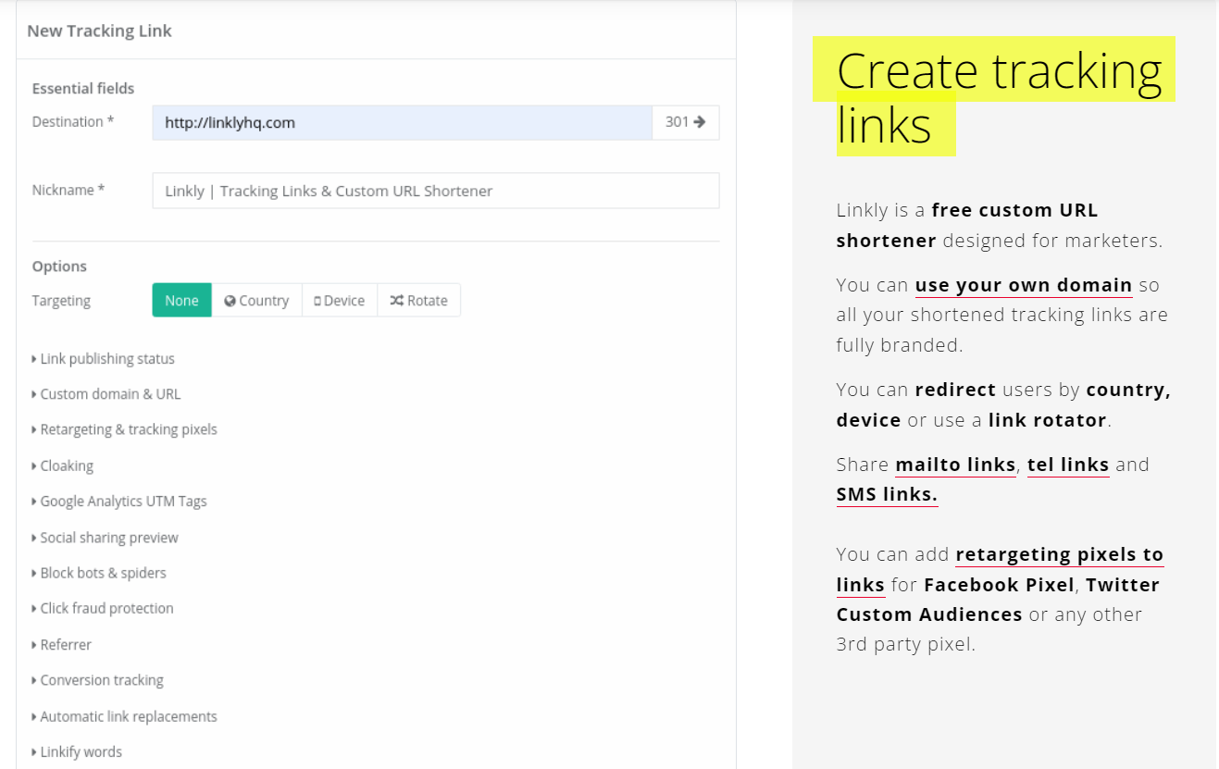This screenshot has height=769, width=1219.
Task: Click the Nickname input field
Action: [435, 191]
